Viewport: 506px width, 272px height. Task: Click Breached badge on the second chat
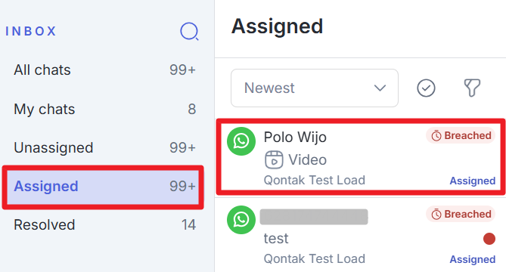click(461, 214)
